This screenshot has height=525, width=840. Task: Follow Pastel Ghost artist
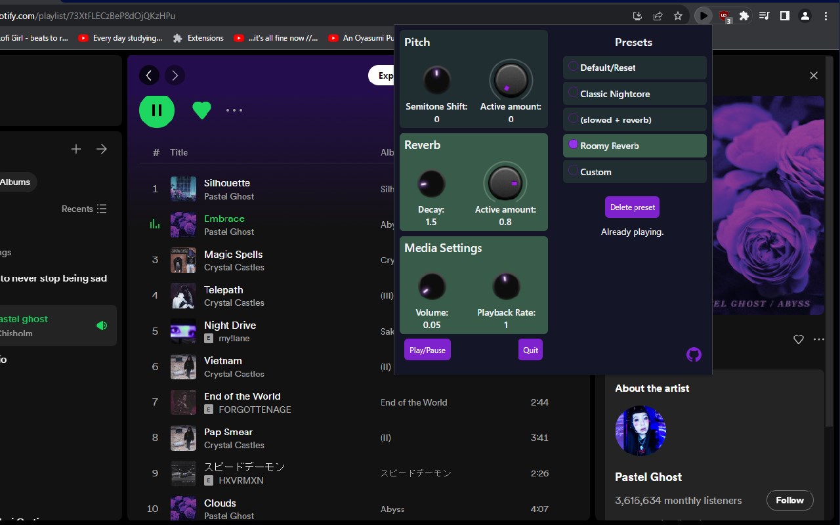click(x=789, y=500)
